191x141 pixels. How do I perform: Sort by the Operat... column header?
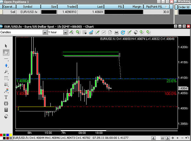[9, 7]
